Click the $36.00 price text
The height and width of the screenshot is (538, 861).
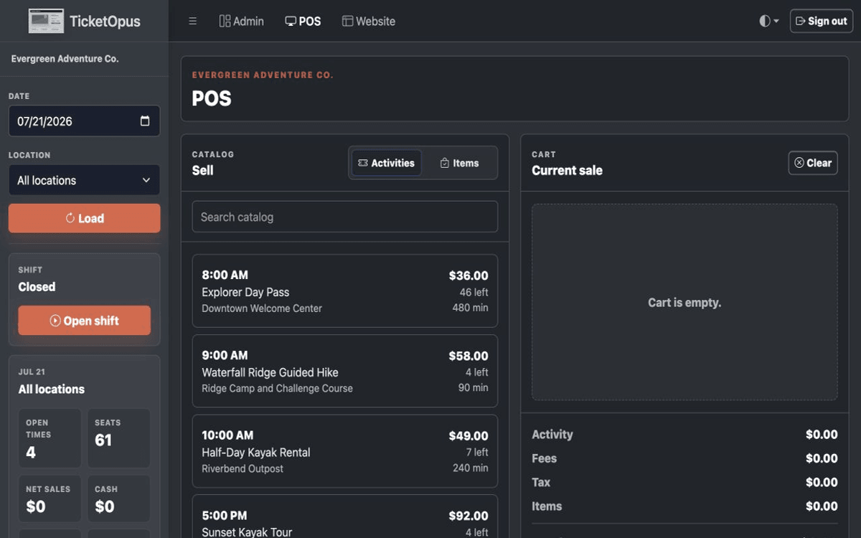click(469, 275)
